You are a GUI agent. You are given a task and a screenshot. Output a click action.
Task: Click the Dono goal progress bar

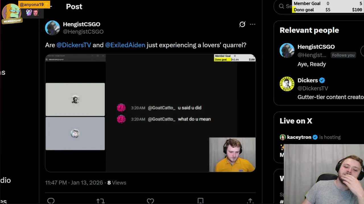(328, 10)
